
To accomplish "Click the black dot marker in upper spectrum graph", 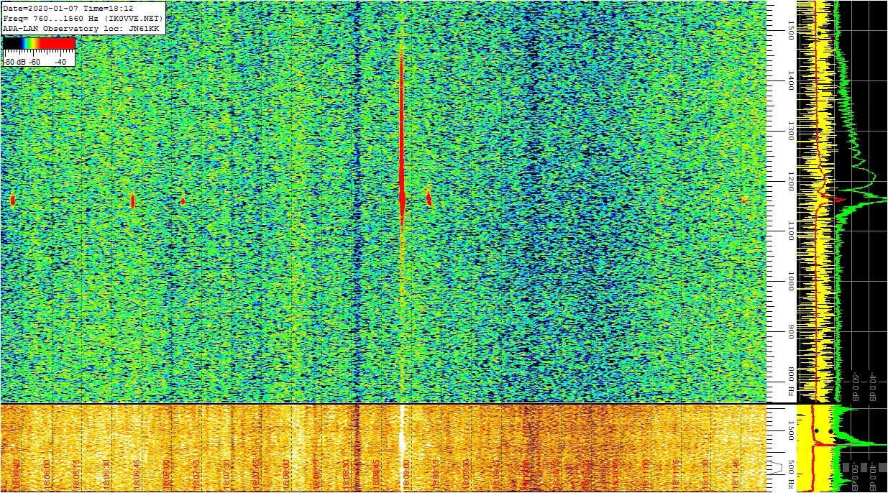I will (x=819, y=33).
